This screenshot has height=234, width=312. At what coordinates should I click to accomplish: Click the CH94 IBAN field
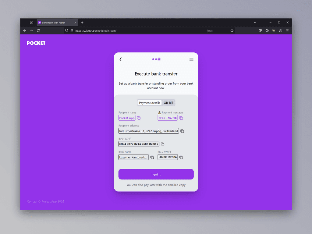tap(139, 144)
